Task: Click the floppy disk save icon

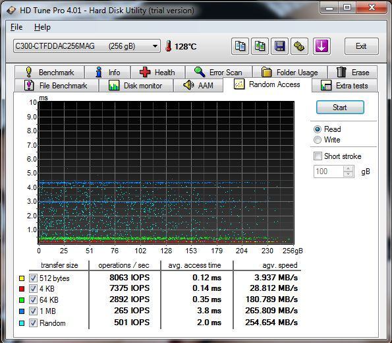Action: coord(279,46)
